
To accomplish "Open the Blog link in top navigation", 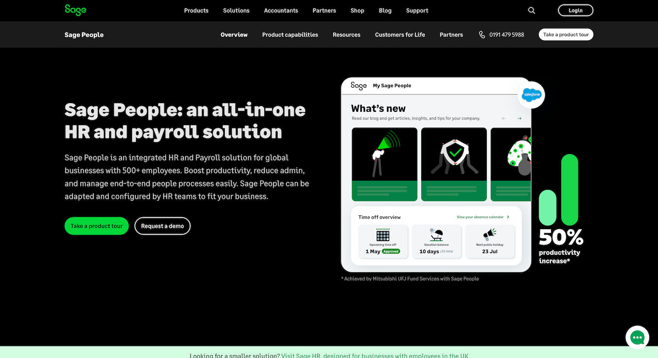I will click(x=385, y=11).
